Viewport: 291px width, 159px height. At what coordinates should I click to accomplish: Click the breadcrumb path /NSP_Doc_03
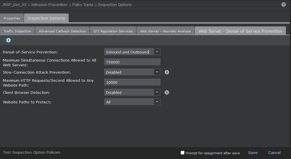(14, 4)
